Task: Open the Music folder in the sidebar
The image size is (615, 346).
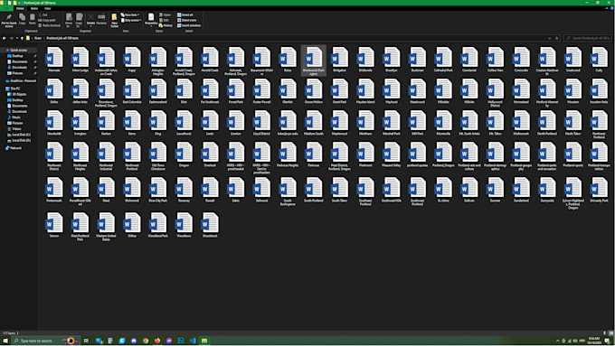Action: click(x=14, y=117)
